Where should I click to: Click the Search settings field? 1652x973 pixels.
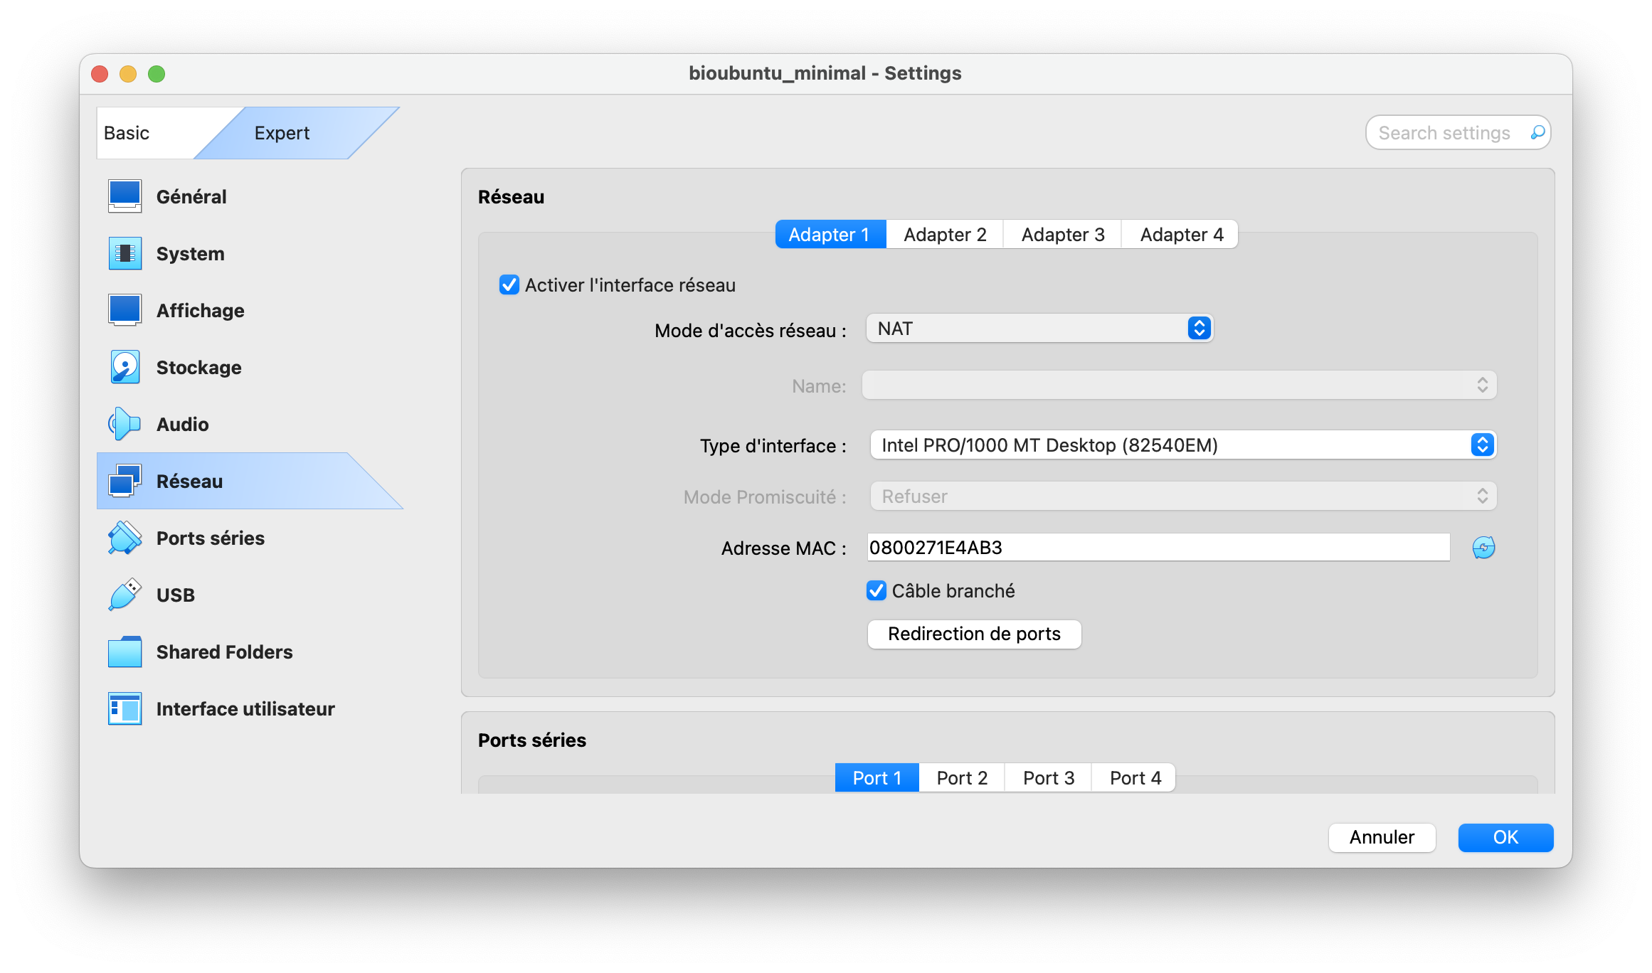[1444, 133]
